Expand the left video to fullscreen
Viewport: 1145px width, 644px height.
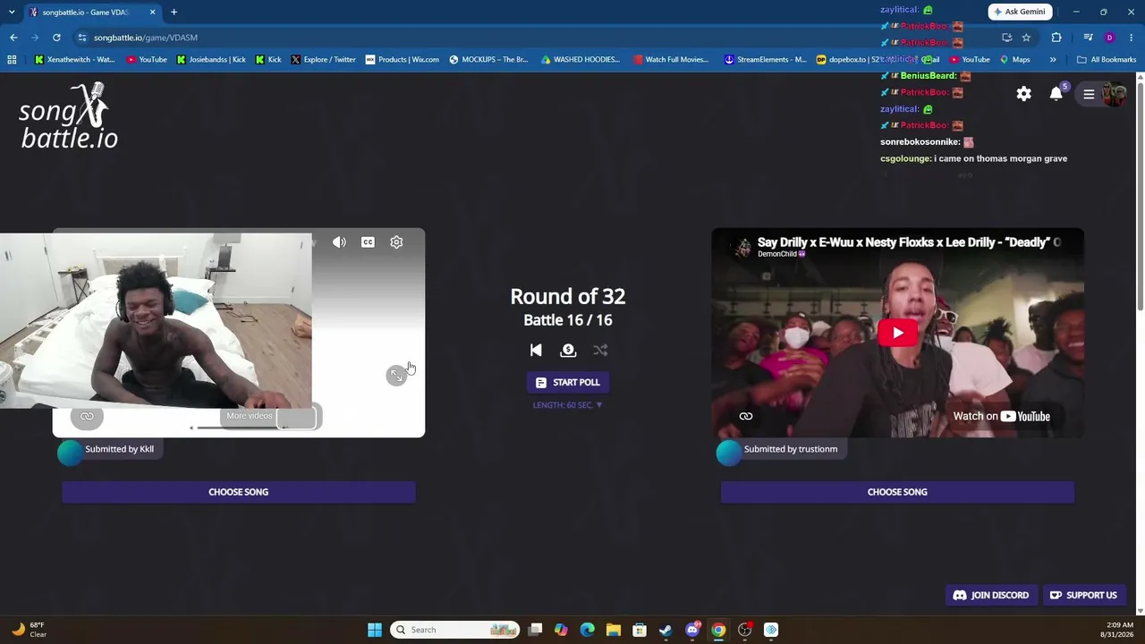pos(396,376)
